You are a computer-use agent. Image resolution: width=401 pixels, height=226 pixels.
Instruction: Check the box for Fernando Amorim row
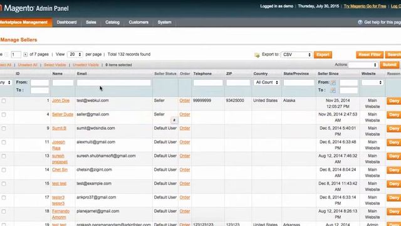click(x=4, y=212)
